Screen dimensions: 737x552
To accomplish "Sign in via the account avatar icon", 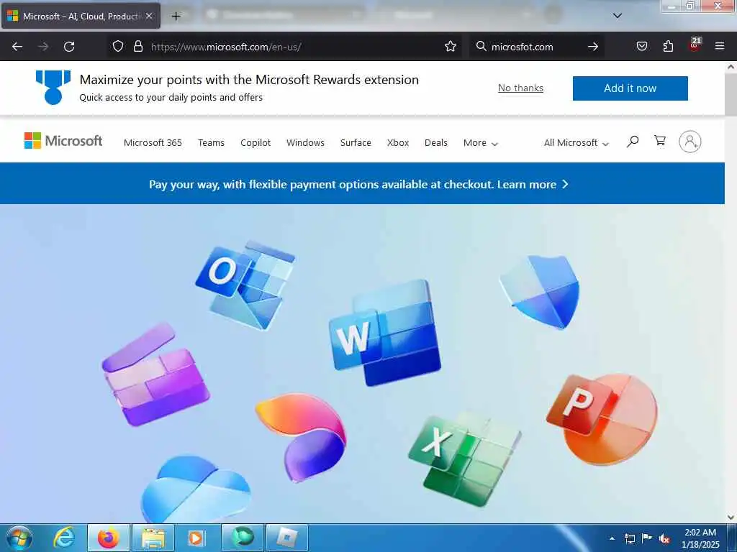I will [x=690, y=142].
